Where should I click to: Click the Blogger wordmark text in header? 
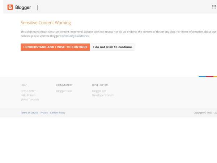[x=23, y=7]
